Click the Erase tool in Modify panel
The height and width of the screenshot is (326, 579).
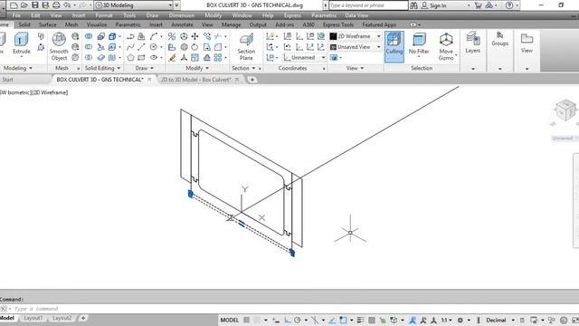pyautogui.click(x=172, y=58)
